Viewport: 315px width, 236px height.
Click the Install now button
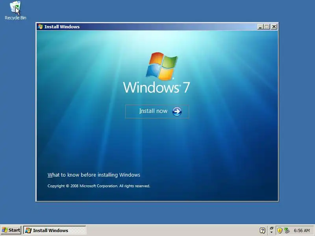tap(157, 111)
